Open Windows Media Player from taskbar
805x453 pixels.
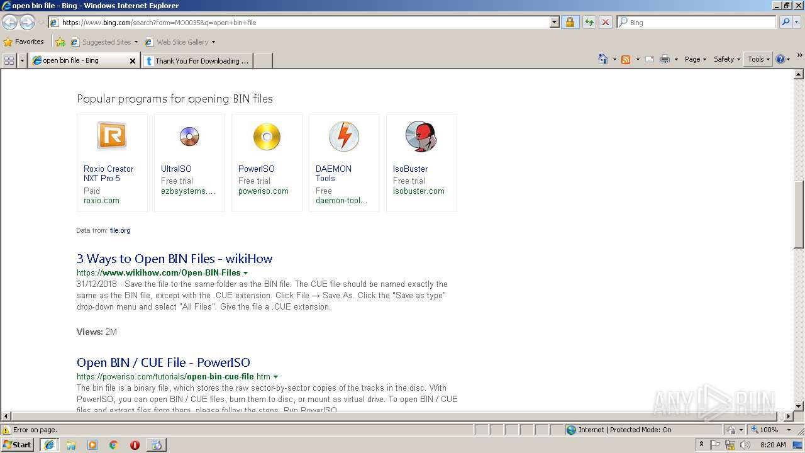[x=92, y=445]
